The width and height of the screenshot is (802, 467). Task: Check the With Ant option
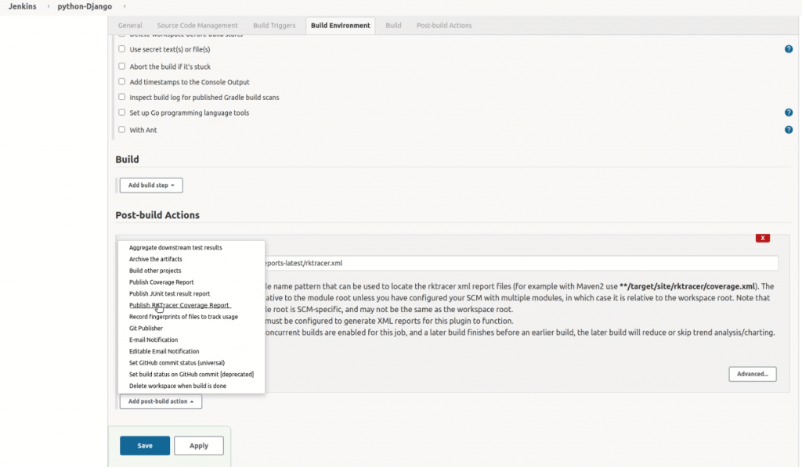(x=121, y=130)
